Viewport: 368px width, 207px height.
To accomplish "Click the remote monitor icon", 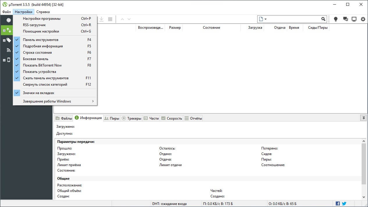I will pos(354,19).
